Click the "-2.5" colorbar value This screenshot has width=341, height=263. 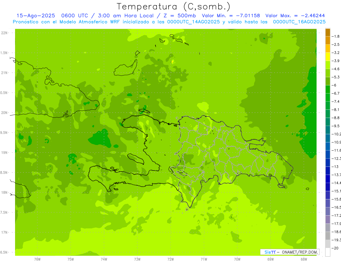(336, 45)
